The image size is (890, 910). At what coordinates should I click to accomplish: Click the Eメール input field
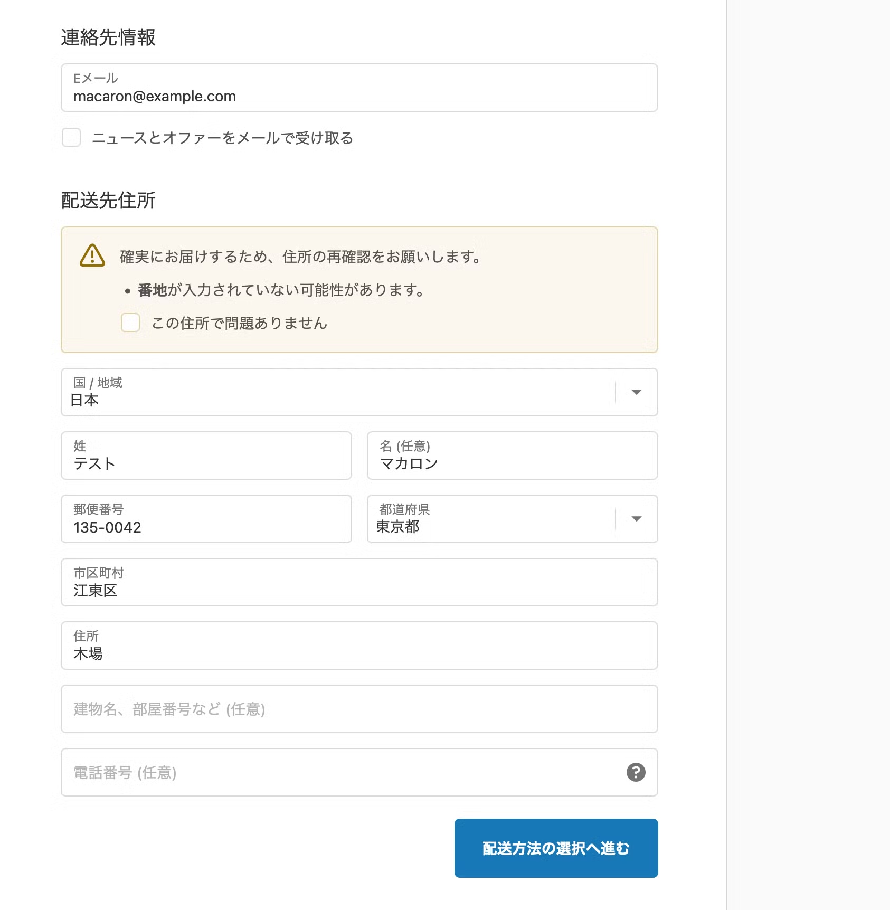point(359,88)
